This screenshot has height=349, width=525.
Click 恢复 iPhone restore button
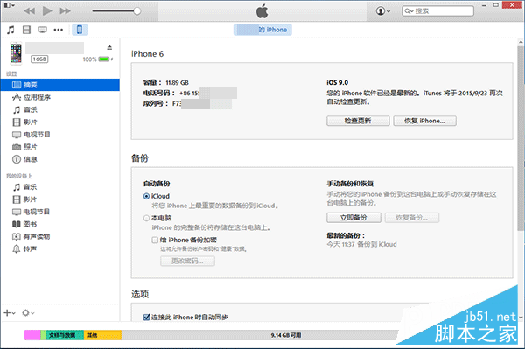click(424, 121)
